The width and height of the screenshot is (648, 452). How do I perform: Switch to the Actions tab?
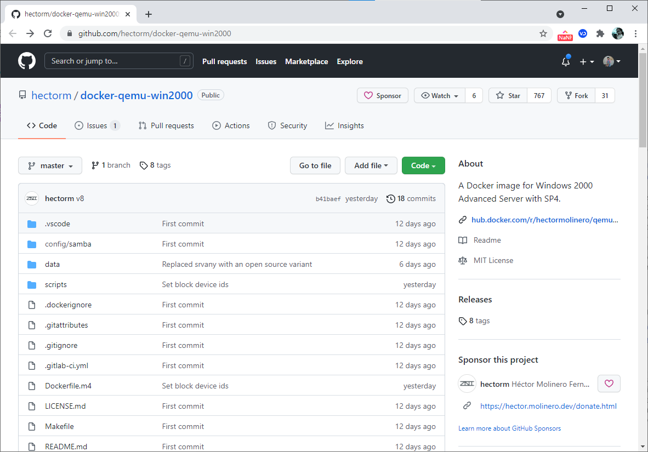click(x=231, y=125)
